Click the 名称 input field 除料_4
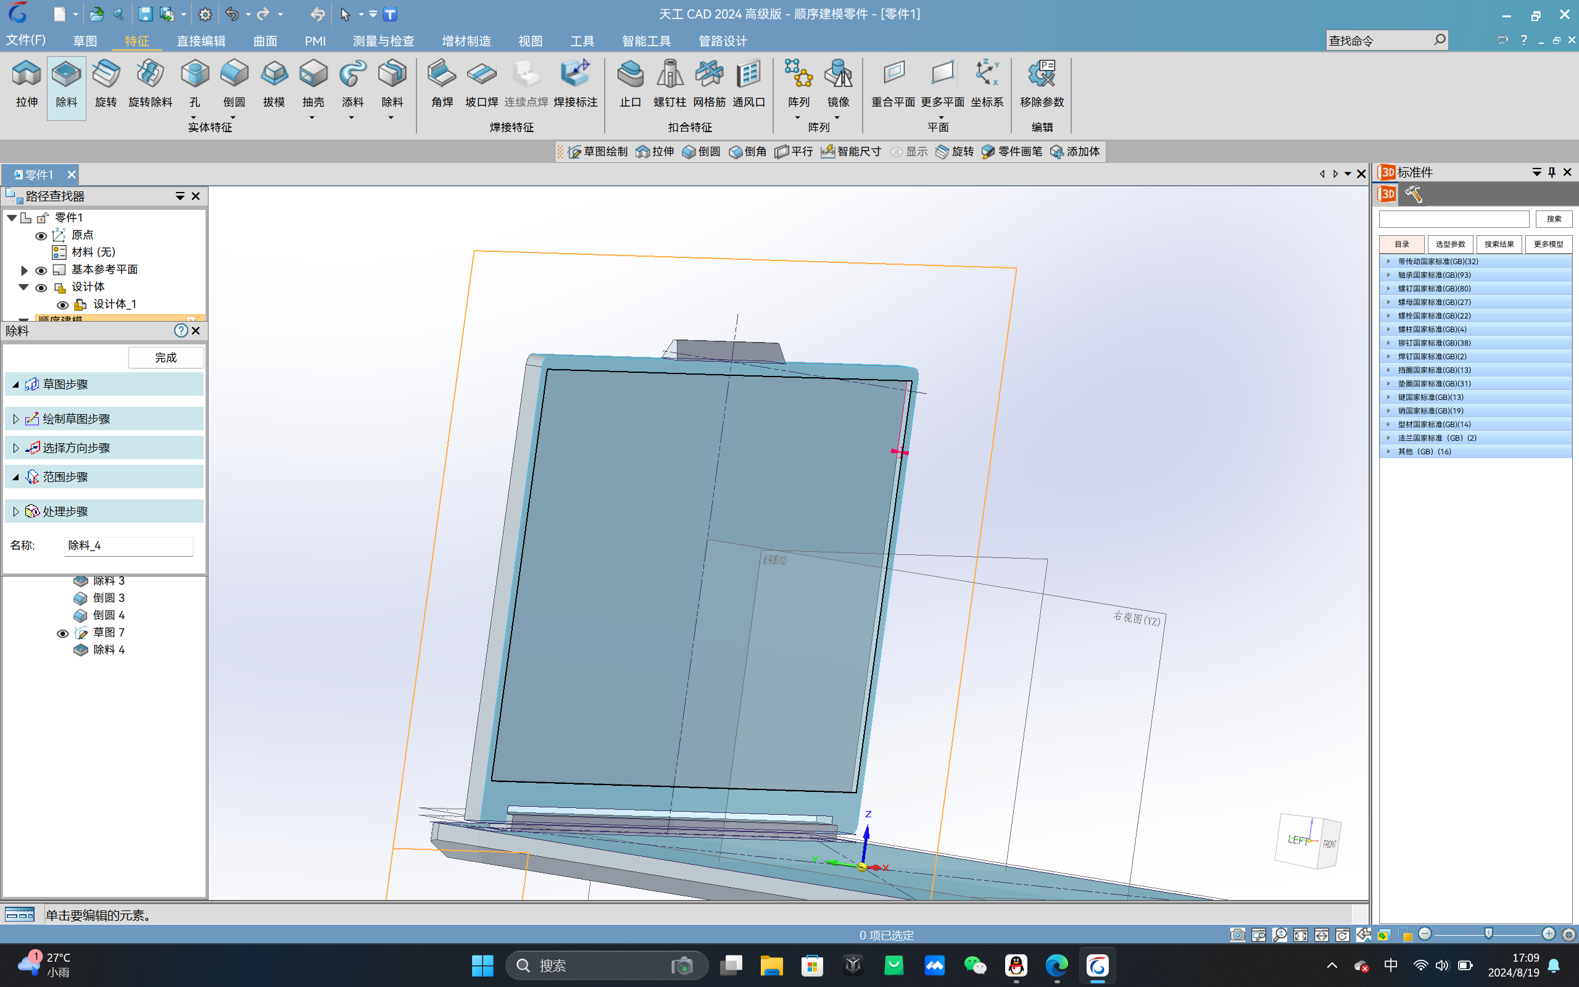 128,546
